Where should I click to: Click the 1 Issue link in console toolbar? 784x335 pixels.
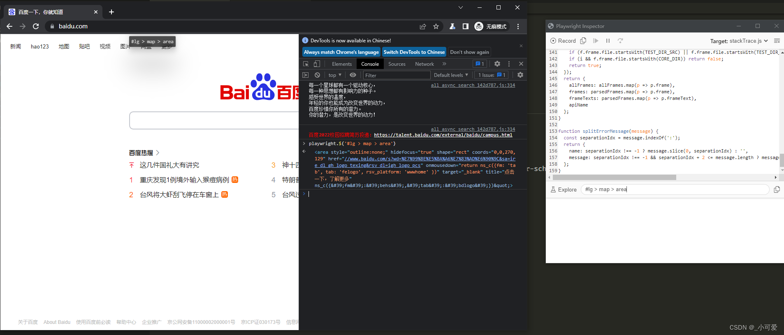[492, 75]
